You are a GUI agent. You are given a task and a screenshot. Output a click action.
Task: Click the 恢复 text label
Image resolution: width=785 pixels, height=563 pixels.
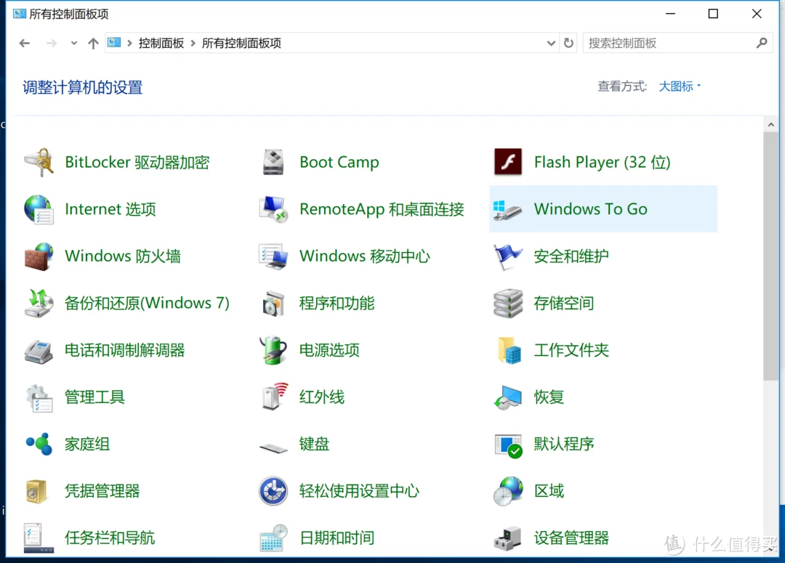549,397
